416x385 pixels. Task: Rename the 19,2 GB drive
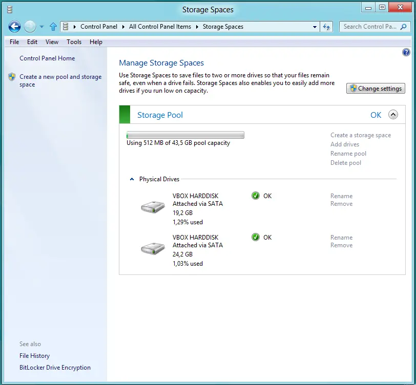click(x=341, y=196)
